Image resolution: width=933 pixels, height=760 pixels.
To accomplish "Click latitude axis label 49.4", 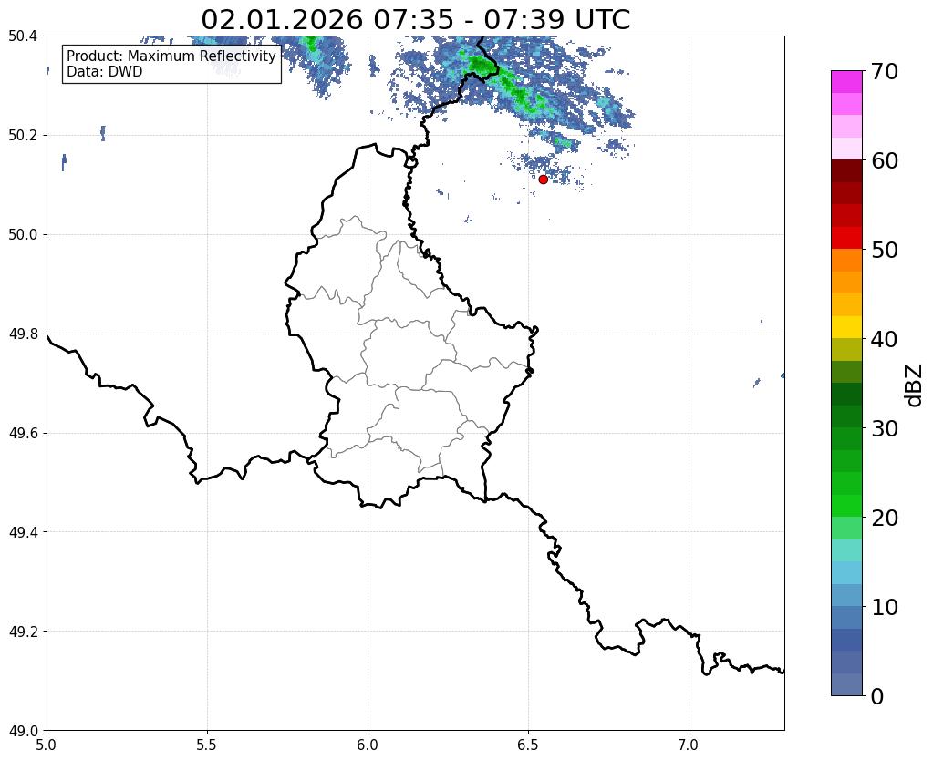I will tap(23, 532).
